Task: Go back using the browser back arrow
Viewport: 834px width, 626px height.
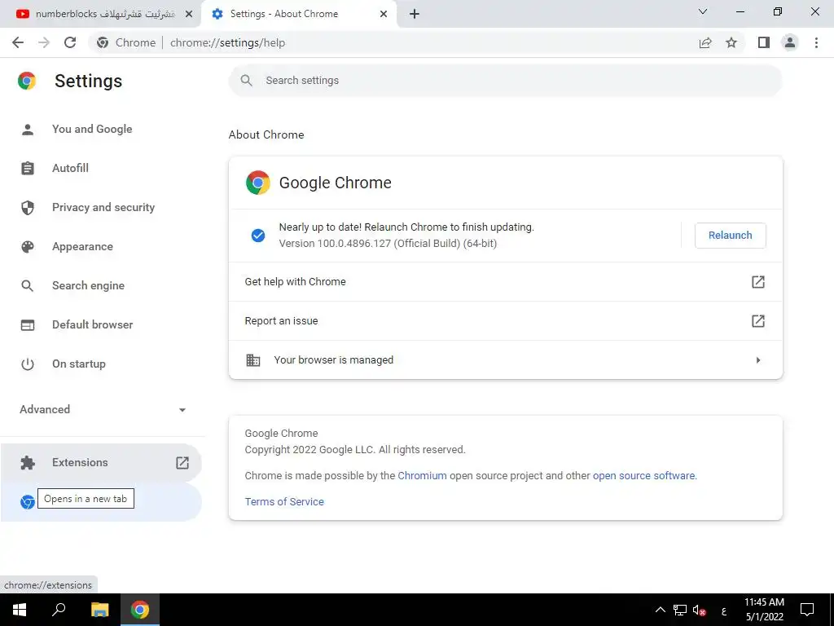Action: pyautogui.click(x=18, y=42)
